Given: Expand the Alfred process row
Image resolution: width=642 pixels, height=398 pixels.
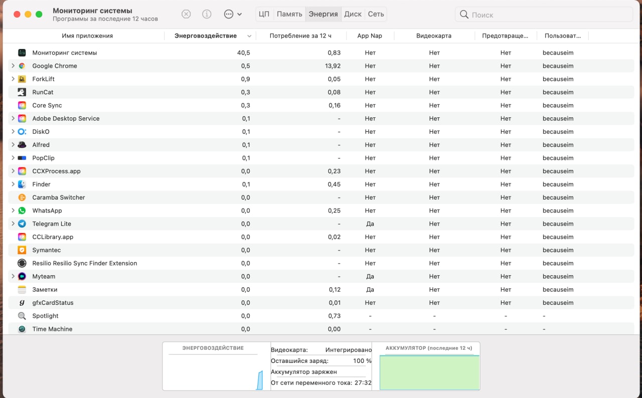Looking at the screenshot, I should click(x=13, y=145).
